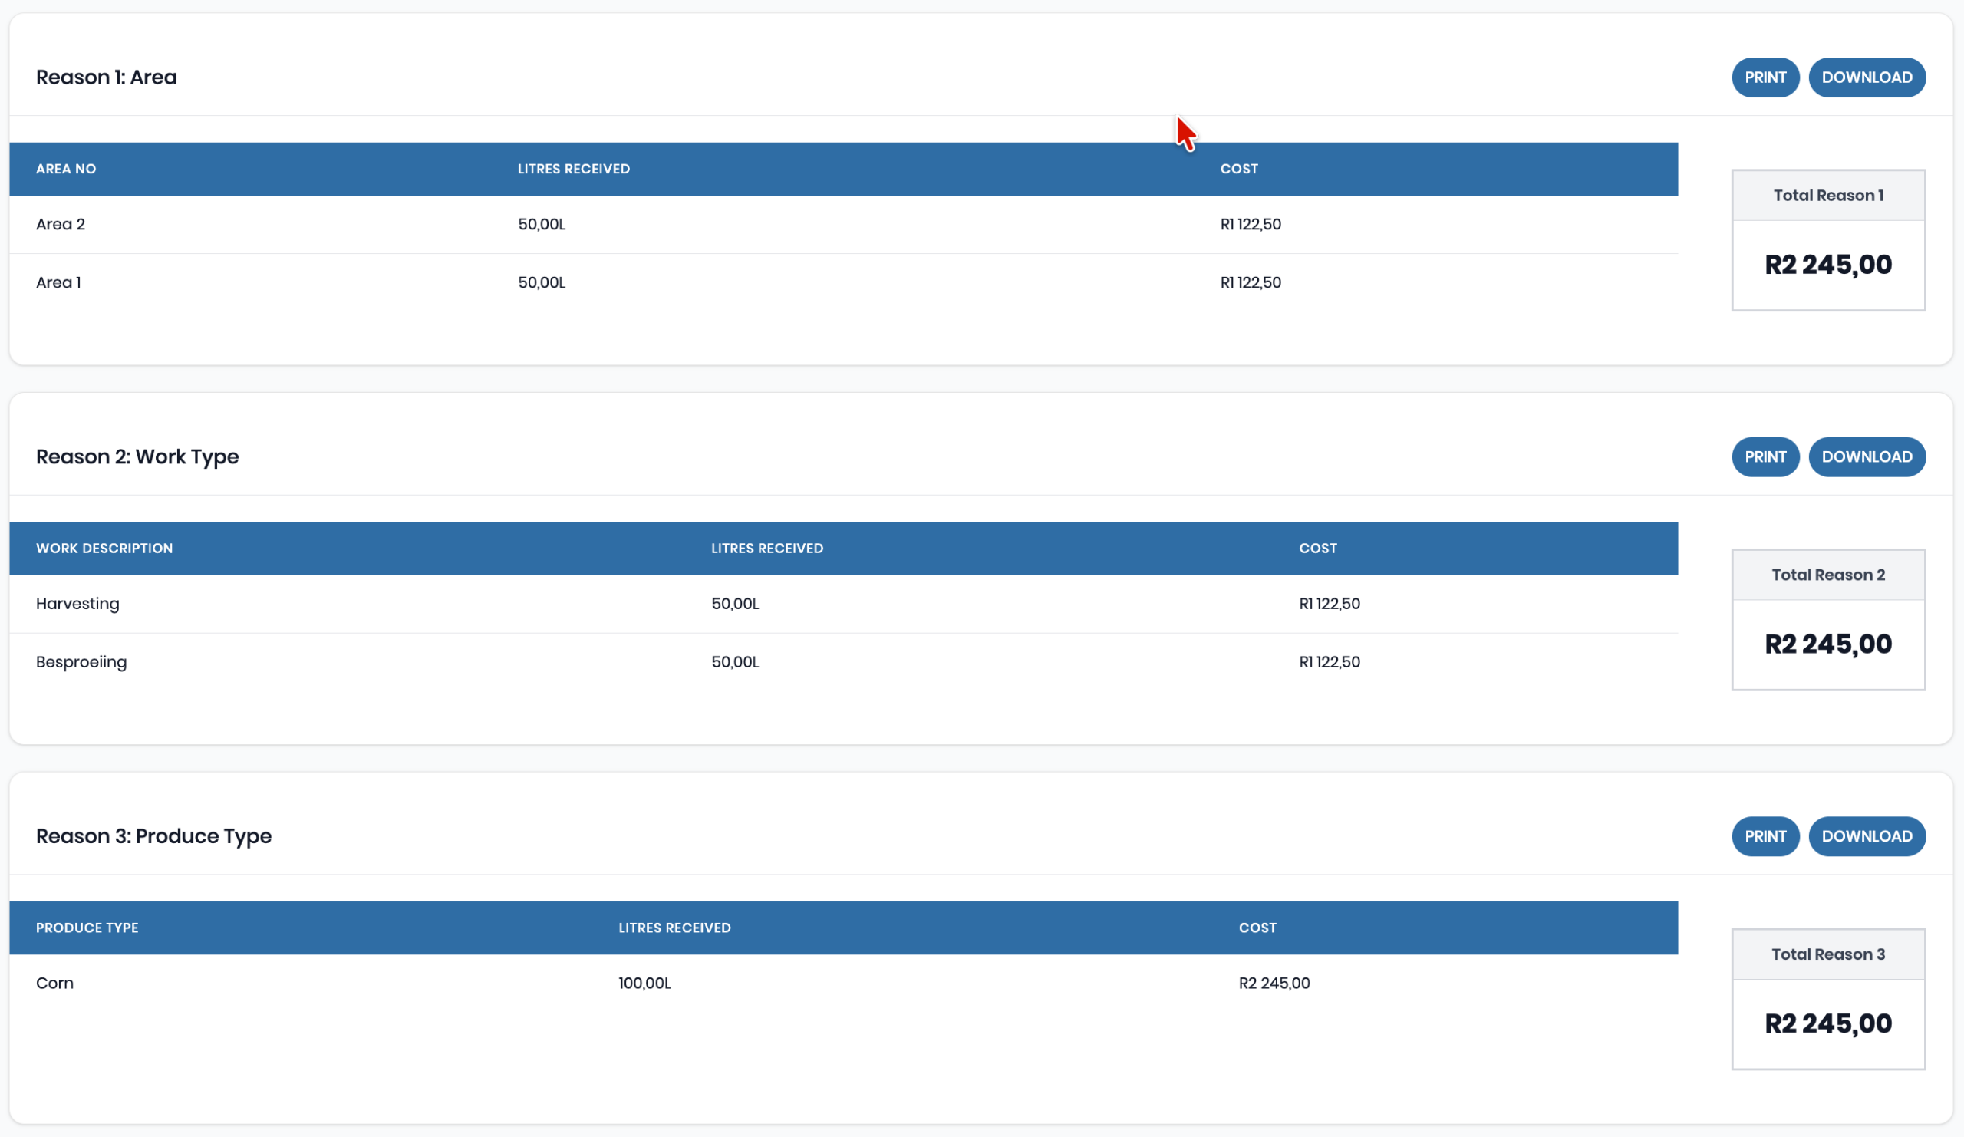Click R2 245,00 under Total Reason 3
Image resolution: width=1964 pixels, height=1137 pixels.
coord(1828,1024)
